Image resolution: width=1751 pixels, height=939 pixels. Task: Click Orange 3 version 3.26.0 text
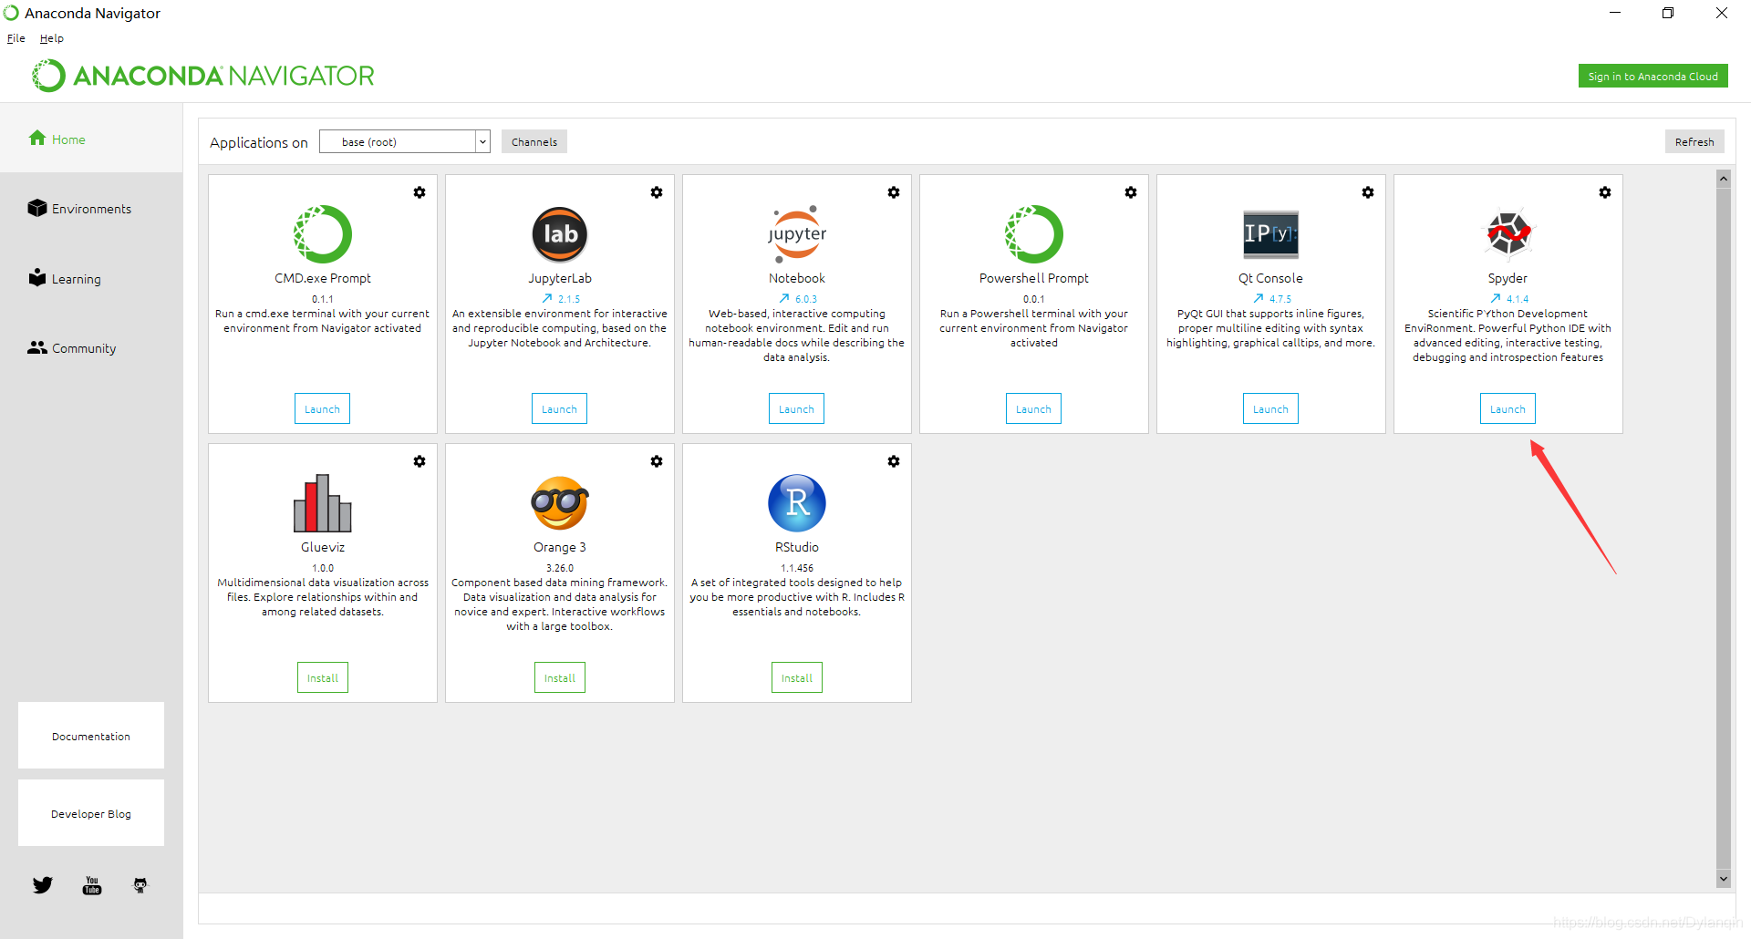(x=560, y=568)
